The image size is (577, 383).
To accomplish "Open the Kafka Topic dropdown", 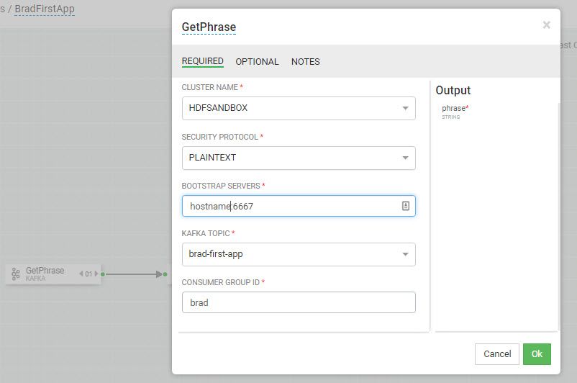I will (299, 254).
